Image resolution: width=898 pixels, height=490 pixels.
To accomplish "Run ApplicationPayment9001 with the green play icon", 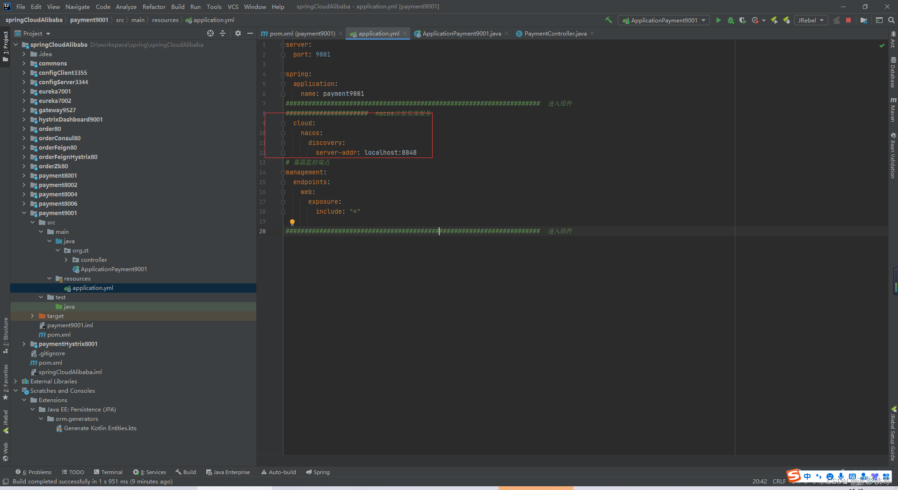I will 718,20.
